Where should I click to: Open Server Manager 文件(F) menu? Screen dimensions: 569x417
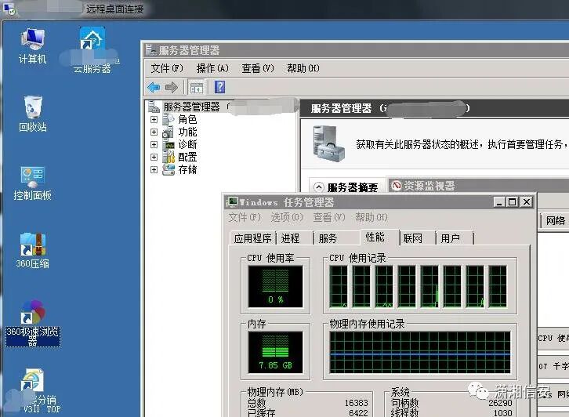coord(167,68)
